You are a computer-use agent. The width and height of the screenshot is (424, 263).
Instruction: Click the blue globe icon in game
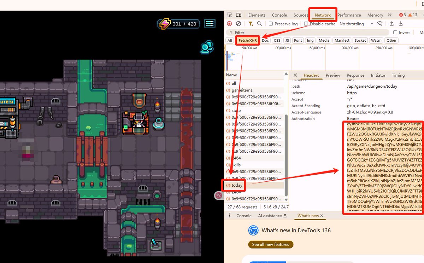[206, 47]
